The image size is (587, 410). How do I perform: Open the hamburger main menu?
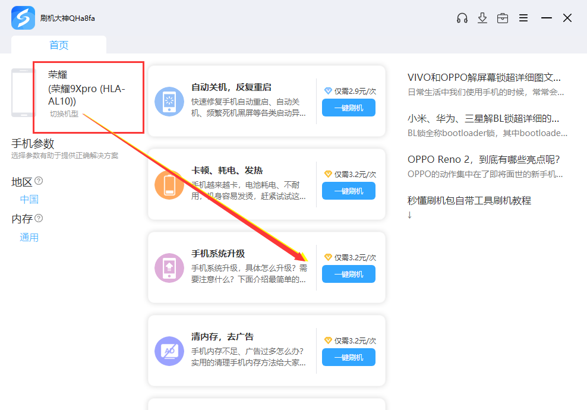tap(523, 18)
